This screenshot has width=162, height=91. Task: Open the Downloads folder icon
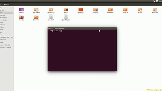click(x=51, y=10)
